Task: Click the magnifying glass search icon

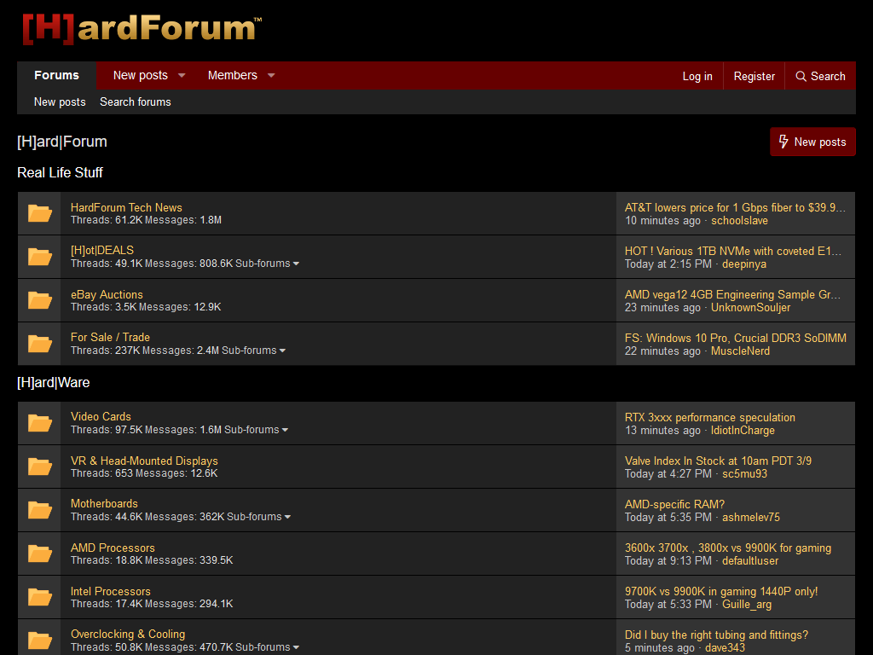Action: pyautogui.click(x=801, y=76)
